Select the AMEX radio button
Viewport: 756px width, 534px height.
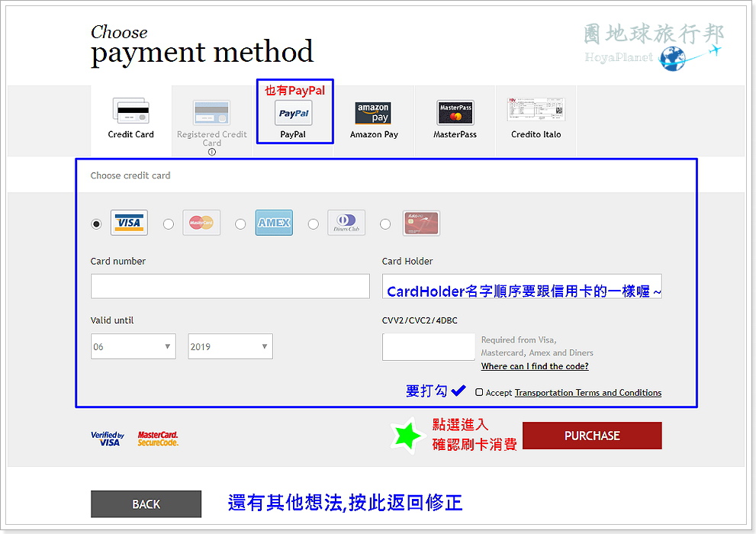240,224
